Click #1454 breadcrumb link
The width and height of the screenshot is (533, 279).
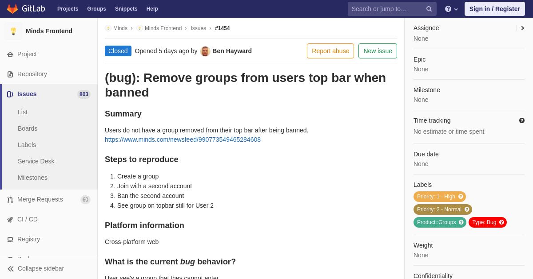pyautogui.click(x=223, y=28)
